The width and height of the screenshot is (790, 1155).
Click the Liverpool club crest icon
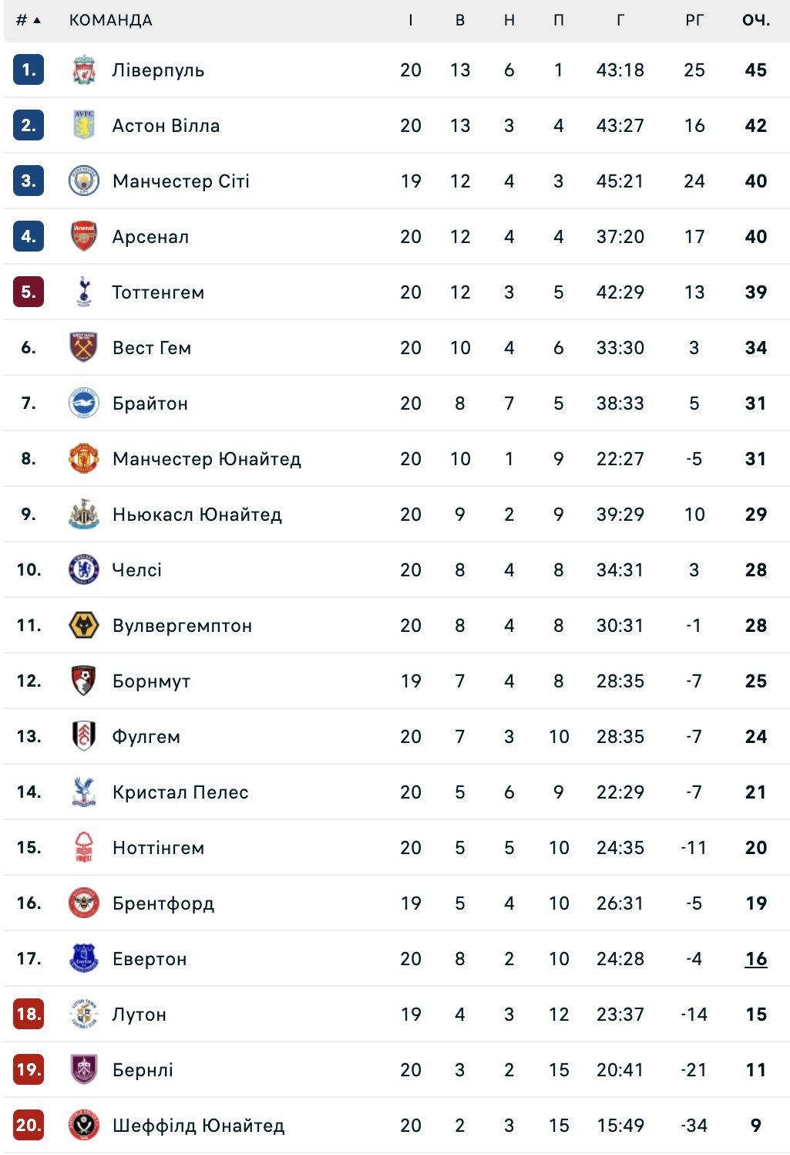tap(83, 70)
